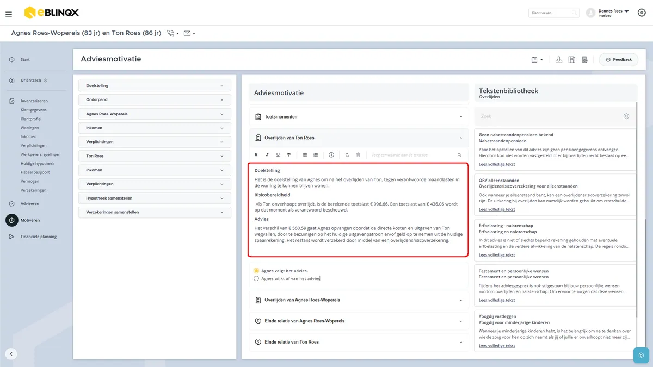The width and height of the screenshot is (653, 367).
Task: Insert a numbered list
Action: 316,155
